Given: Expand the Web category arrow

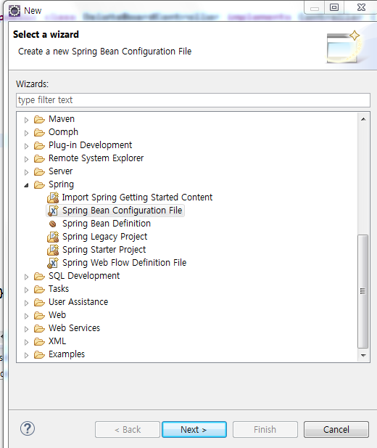Looking at the screenshot, I should pyautogui.click(x=26, y=316).
